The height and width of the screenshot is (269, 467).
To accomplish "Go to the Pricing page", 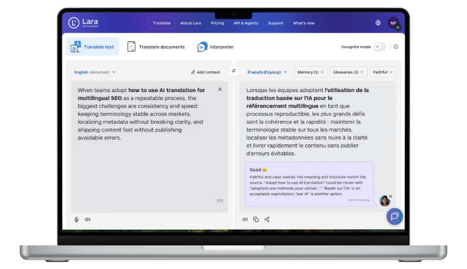I will click(217, 23).
